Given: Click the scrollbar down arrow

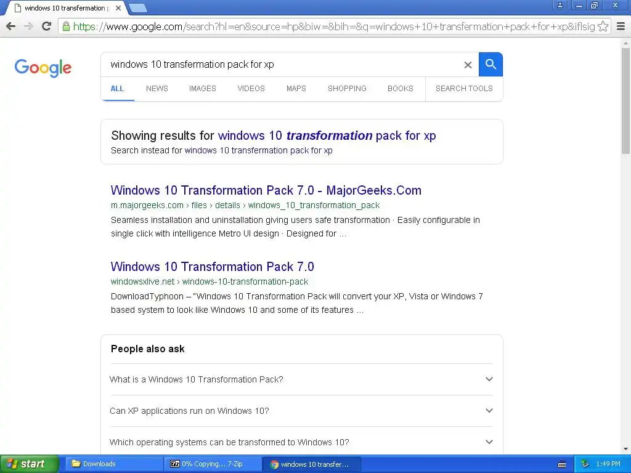Looking at the screenshot, I should click(625, 449).
